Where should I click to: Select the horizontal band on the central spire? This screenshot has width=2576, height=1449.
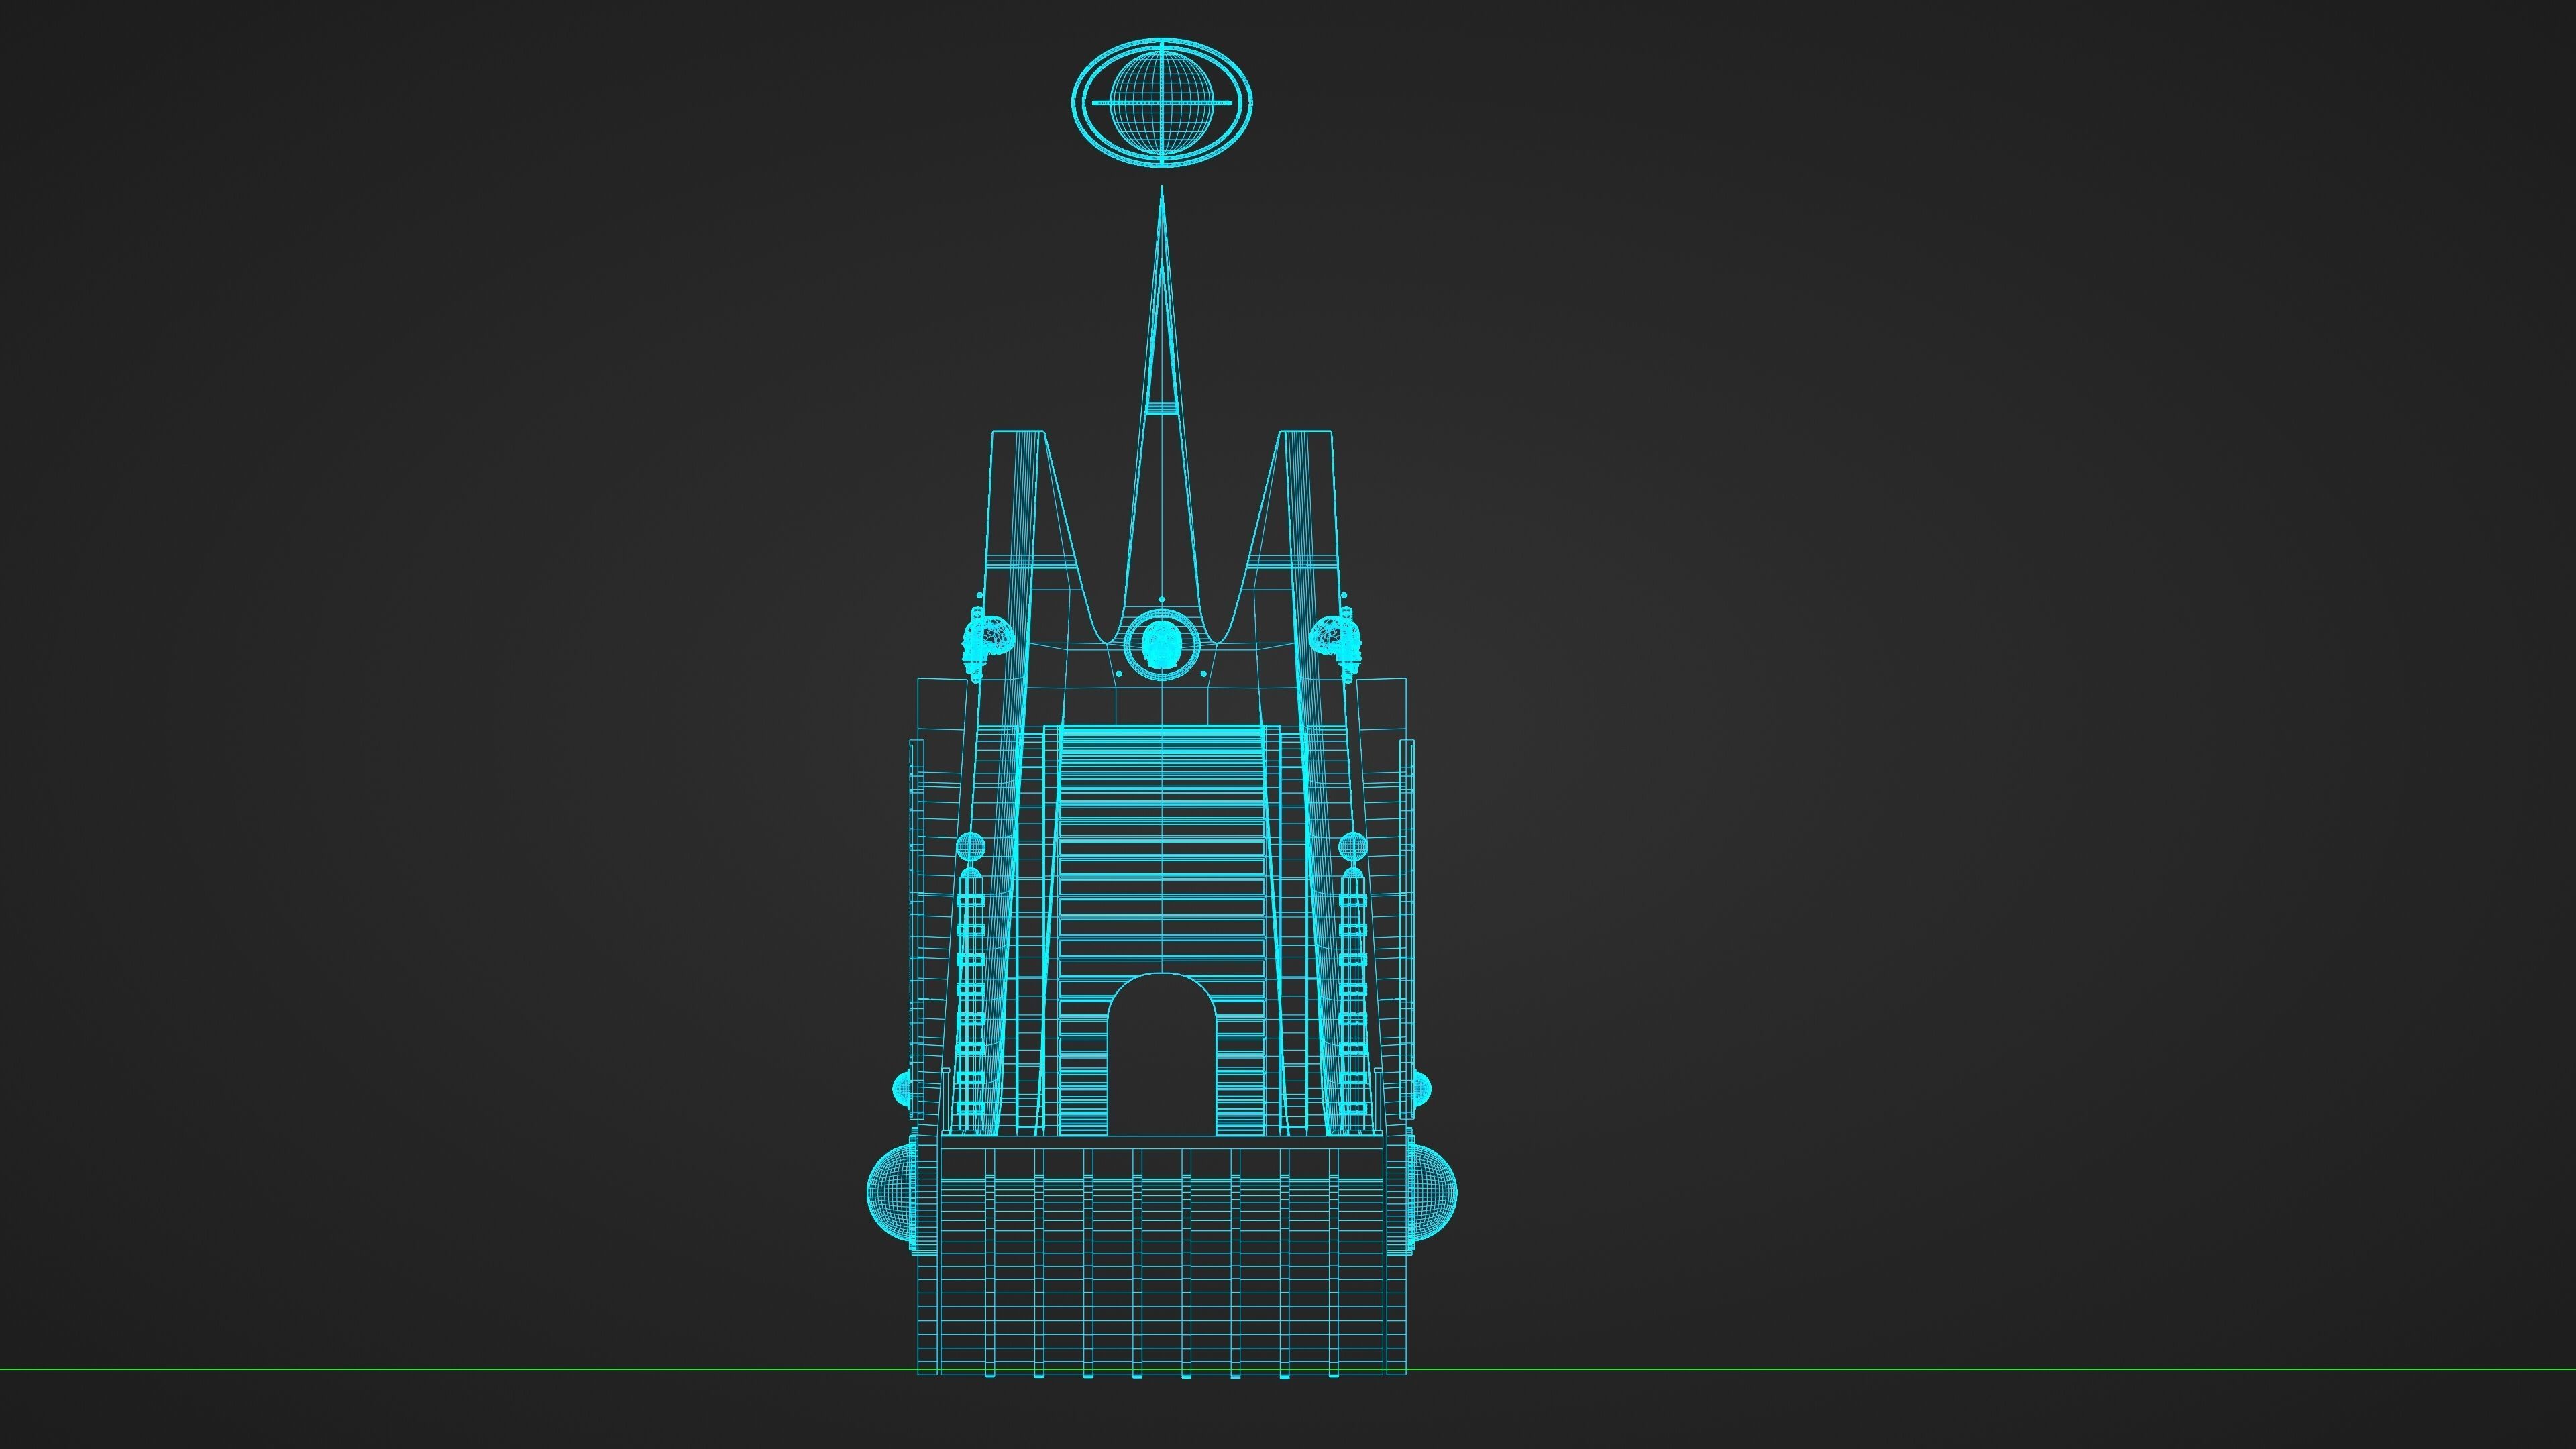(x=1161, y=407)
